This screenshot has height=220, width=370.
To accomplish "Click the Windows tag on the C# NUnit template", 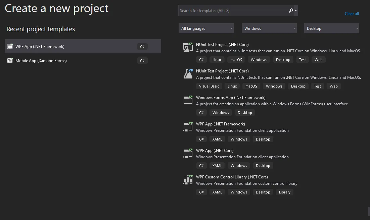I will pos(259,60).
